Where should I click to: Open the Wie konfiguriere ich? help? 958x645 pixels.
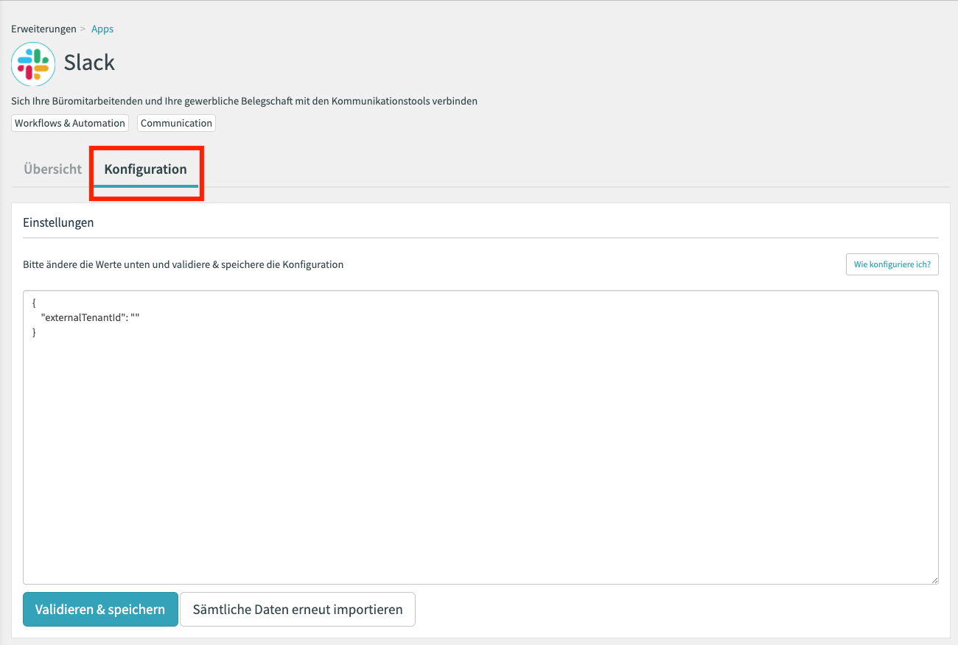pyautogui.click(x=892, y=264)
